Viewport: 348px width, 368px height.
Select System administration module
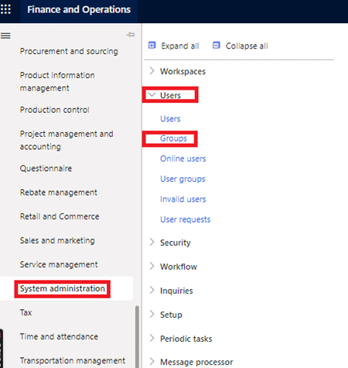pyautogui.click(x=63, y=288)
